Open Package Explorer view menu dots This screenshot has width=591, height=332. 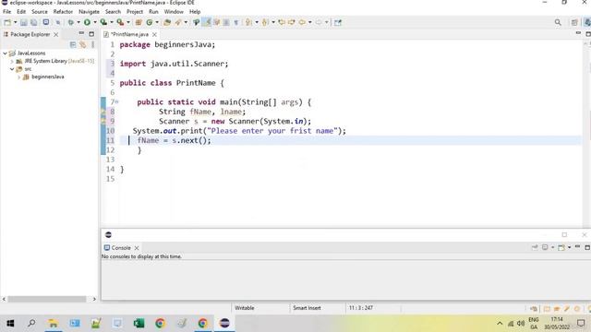(x=92, y=45)
